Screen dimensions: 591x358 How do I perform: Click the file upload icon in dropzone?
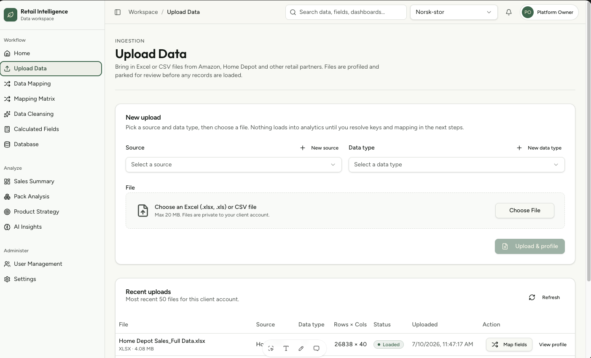click(x=143, y=211)
